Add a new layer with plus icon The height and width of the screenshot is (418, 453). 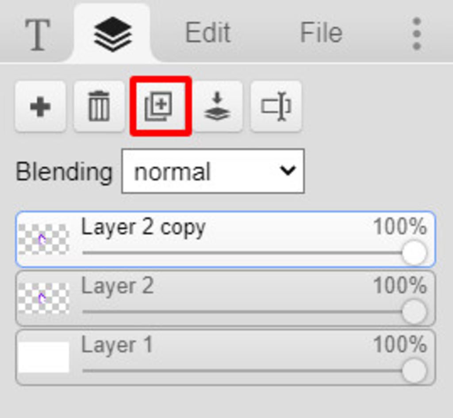coord(40,107)
